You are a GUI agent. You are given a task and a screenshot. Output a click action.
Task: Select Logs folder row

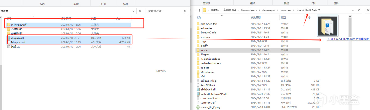point(258,41)
